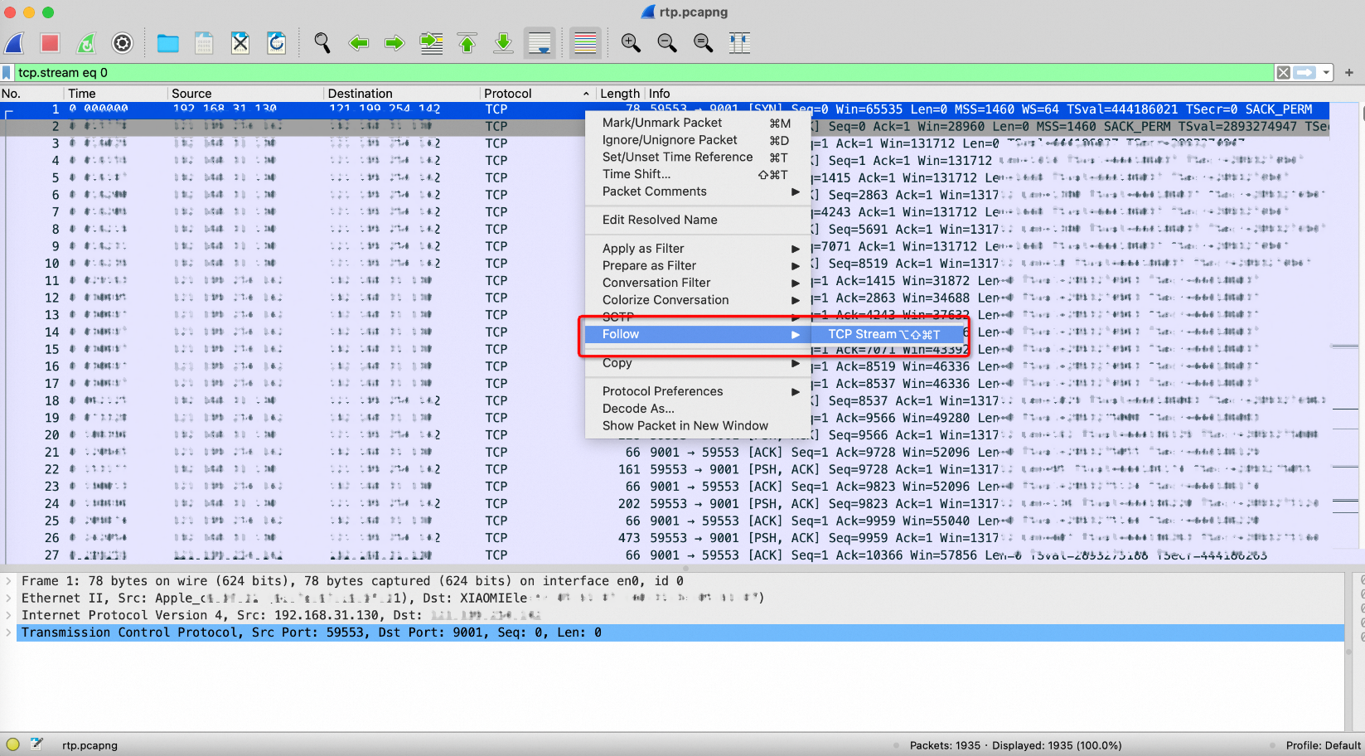Viewport: 1365px width, 756px height.
Task: Expand Prepare as Filter submenu
Action: coord(697,266)
